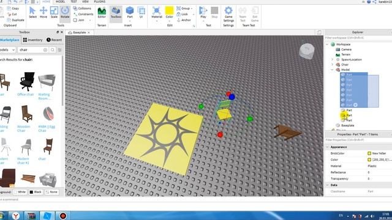Switch to the Marketplace tab
This screenshot has width=392, height=220.
click(10, 40)
